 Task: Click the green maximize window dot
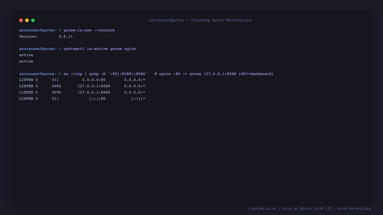pyautogui.click(x=33, y=20)
